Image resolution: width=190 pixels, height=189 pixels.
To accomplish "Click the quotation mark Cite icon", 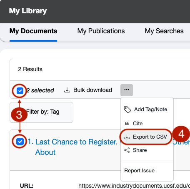I will (127, 123).
